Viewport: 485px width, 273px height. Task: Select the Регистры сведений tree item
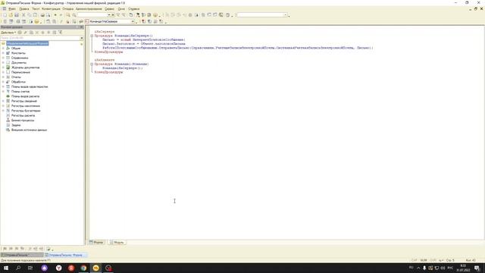click(x=24, y=101)
